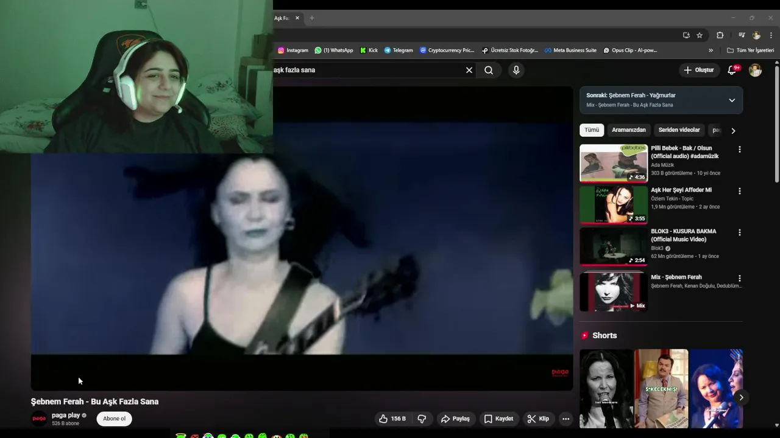Open the Cryptocurrency Prices bookmark
The width and height of the screenshot is (780, 438).
coord(447,50)
